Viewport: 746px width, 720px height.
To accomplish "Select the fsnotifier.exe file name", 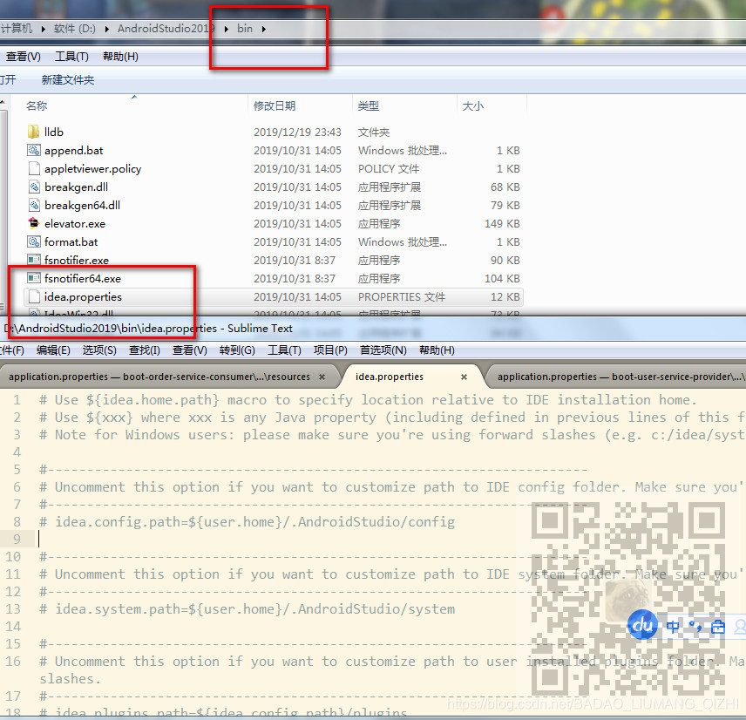I will click(77, 261).
